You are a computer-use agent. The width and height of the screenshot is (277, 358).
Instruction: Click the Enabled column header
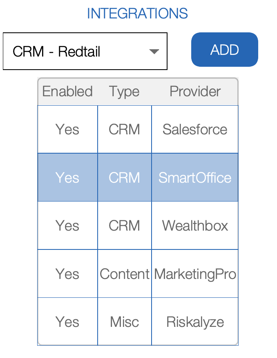(x=67, y=91)
